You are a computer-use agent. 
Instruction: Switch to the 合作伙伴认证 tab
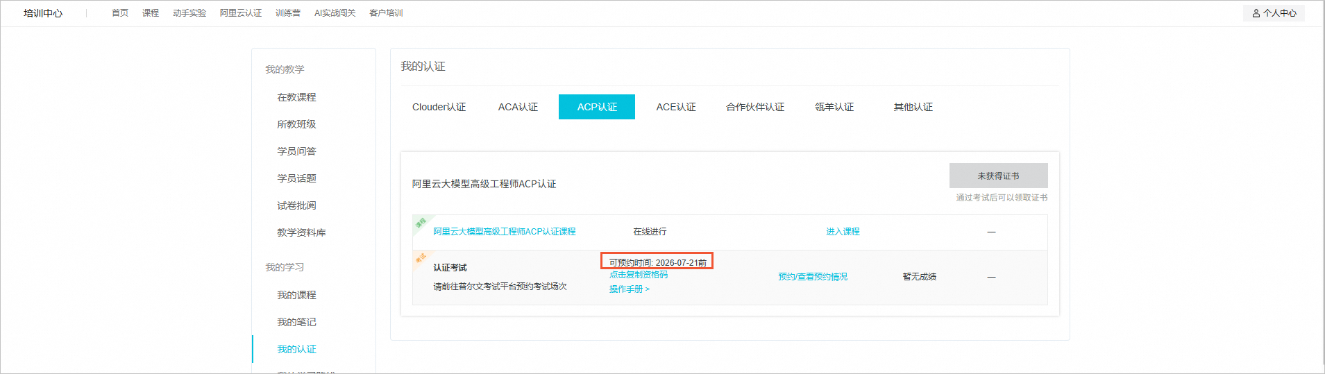(755, 107)
